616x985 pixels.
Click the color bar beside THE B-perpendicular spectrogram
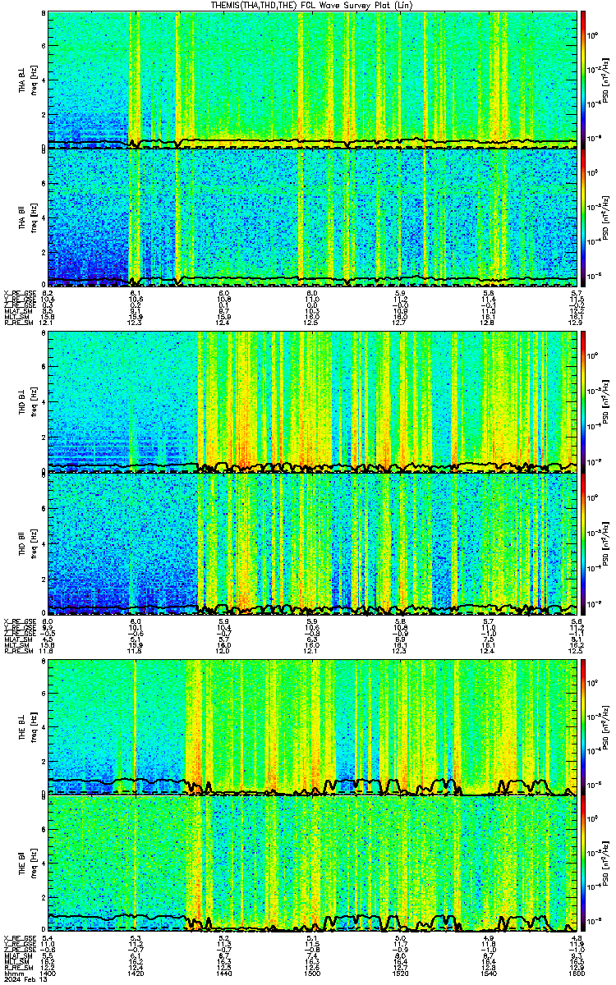[583, 726]
